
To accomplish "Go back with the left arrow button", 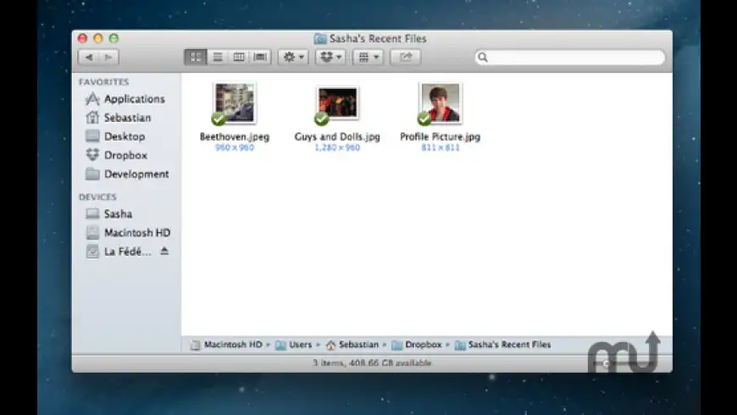I will pos(88,57).
